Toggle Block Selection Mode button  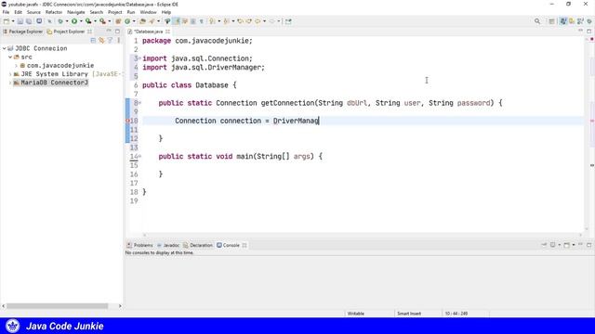[193, 21]
